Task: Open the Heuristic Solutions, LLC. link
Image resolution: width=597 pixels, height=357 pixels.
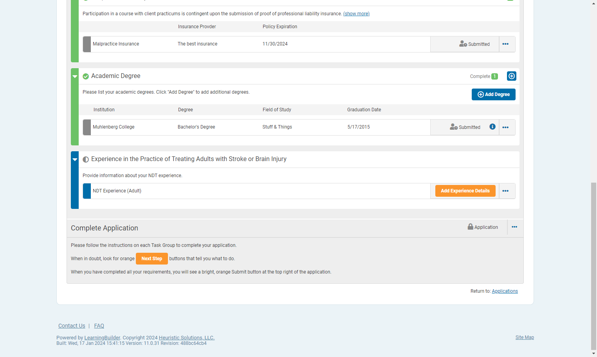Action: [x=187, y=338]
